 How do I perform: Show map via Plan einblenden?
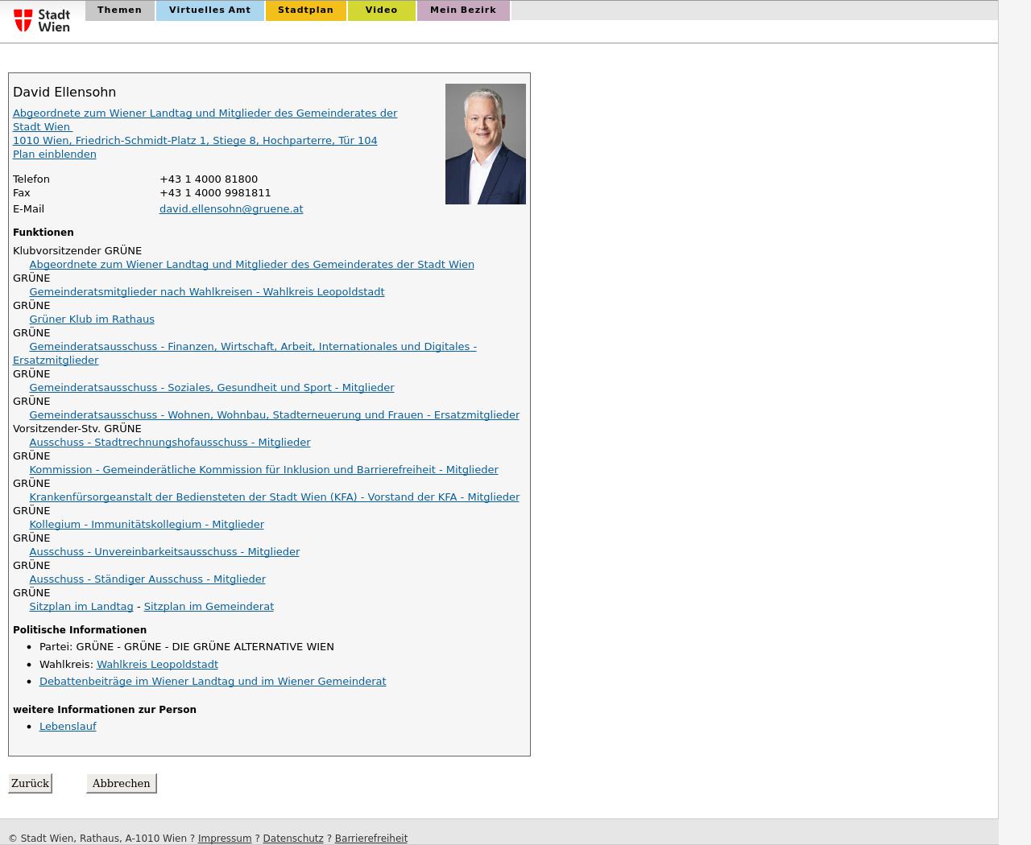[x=54, y=155]
